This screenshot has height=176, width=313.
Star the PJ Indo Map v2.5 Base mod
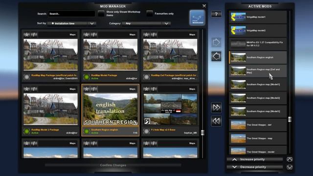click(146, 89)
